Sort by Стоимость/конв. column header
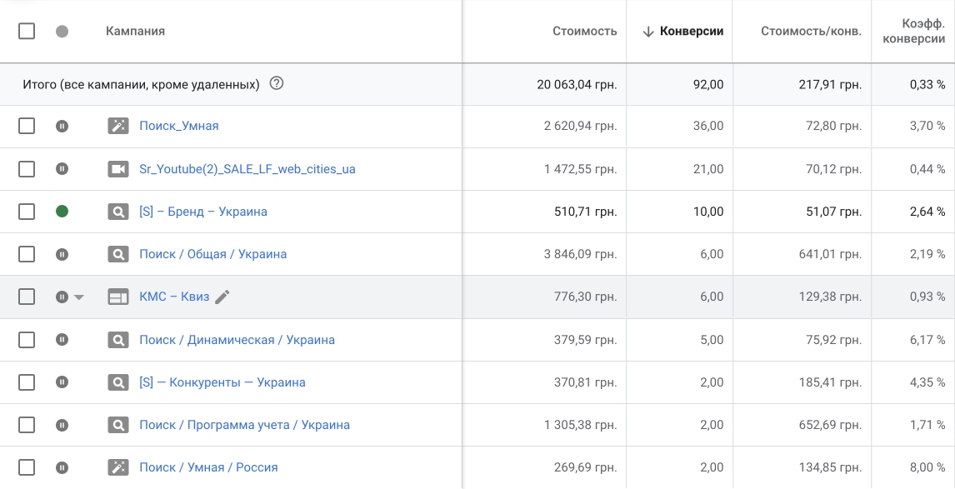 tap(812, 31)
